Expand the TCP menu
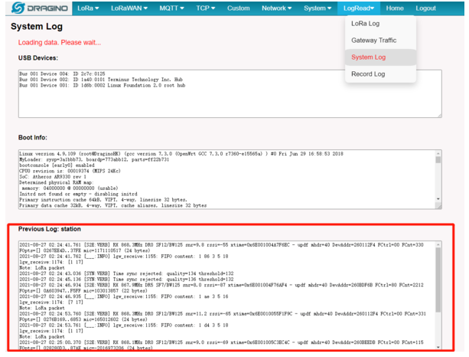The width and height of the screenshot is (469, 357). point(206,8)
